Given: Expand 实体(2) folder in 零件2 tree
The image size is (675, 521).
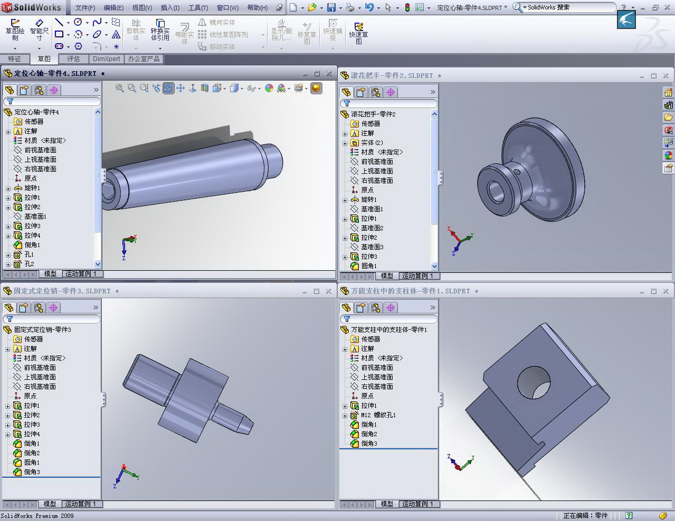Looking at the screenshot, I should click(x=345, y=143).
